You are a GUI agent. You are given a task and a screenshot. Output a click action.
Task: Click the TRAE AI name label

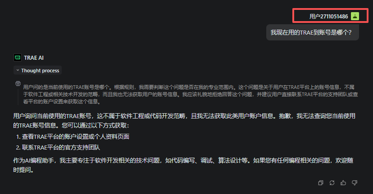[34, 57]
